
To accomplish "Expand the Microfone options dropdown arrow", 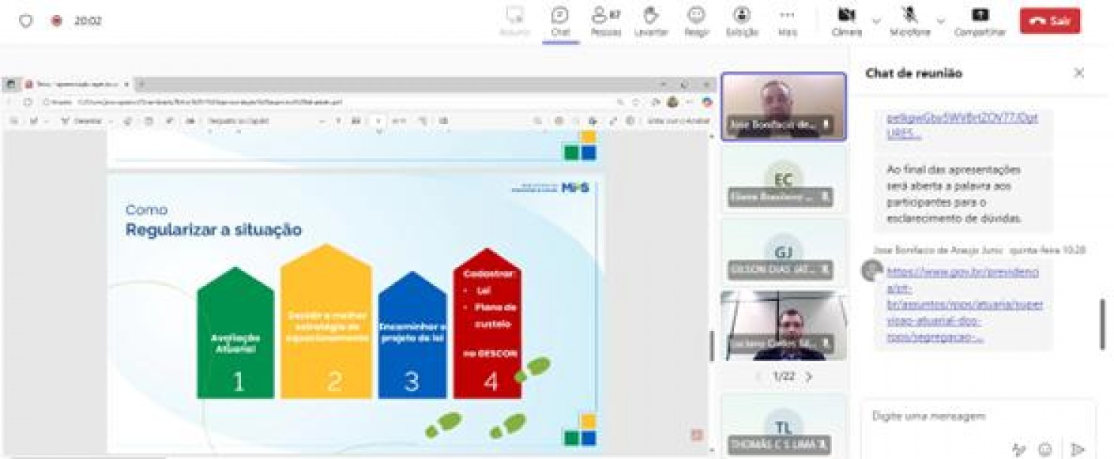I will pos(941,20).
